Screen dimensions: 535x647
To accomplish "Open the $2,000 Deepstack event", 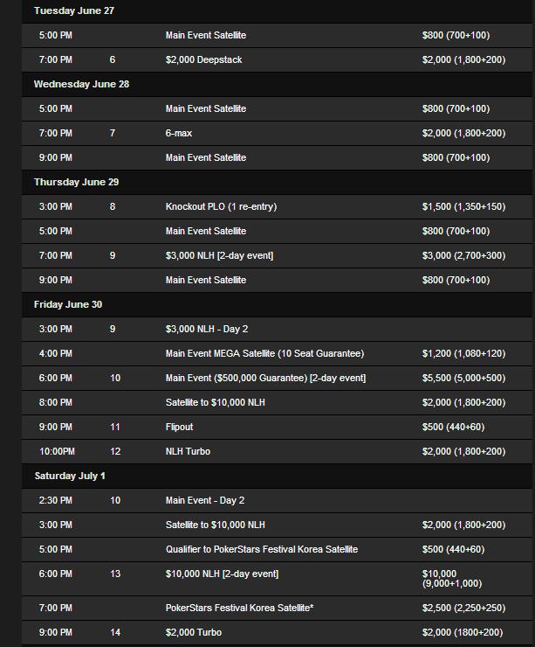I will click(203, 59).
